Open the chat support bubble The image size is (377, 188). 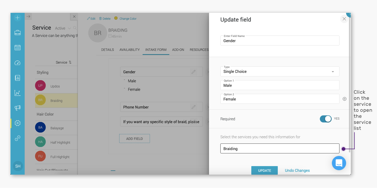click(x=339, y=163)
